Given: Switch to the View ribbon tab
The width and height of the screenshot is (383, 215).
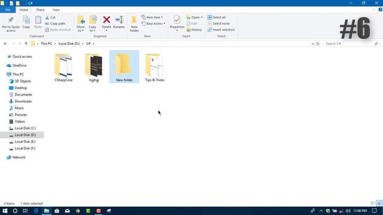Looking at the screenshot, I should (x=56, y=10).
